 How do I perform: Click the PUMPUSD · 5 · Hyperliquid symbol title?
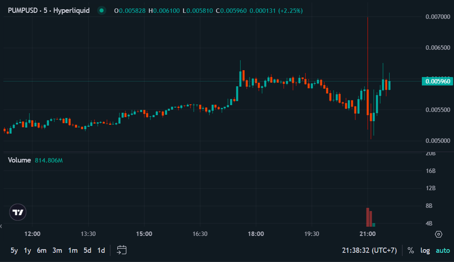tap(49, 11)
